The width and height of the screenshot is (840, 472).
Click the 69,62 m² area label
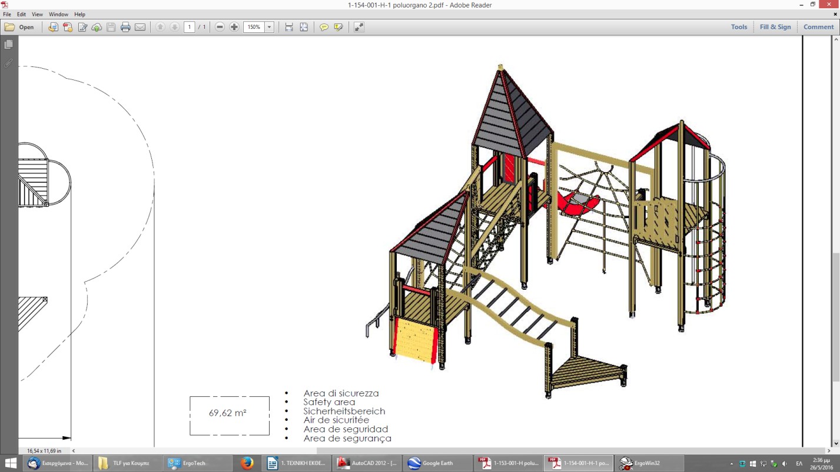click(x=228, y=413)
